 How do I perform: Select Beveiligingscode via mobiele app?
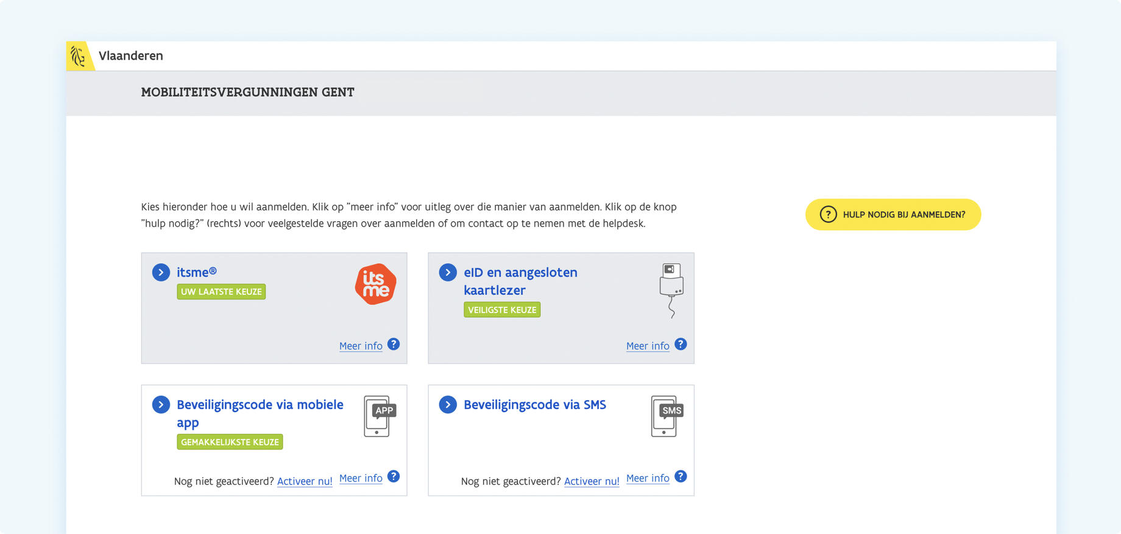click(260, 413)
